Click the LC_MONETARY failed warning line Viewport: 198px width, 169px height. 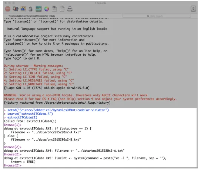[39, 84]
